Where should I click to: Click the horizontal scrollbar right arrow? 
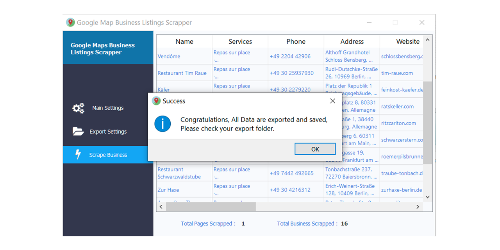pos(418,207)
